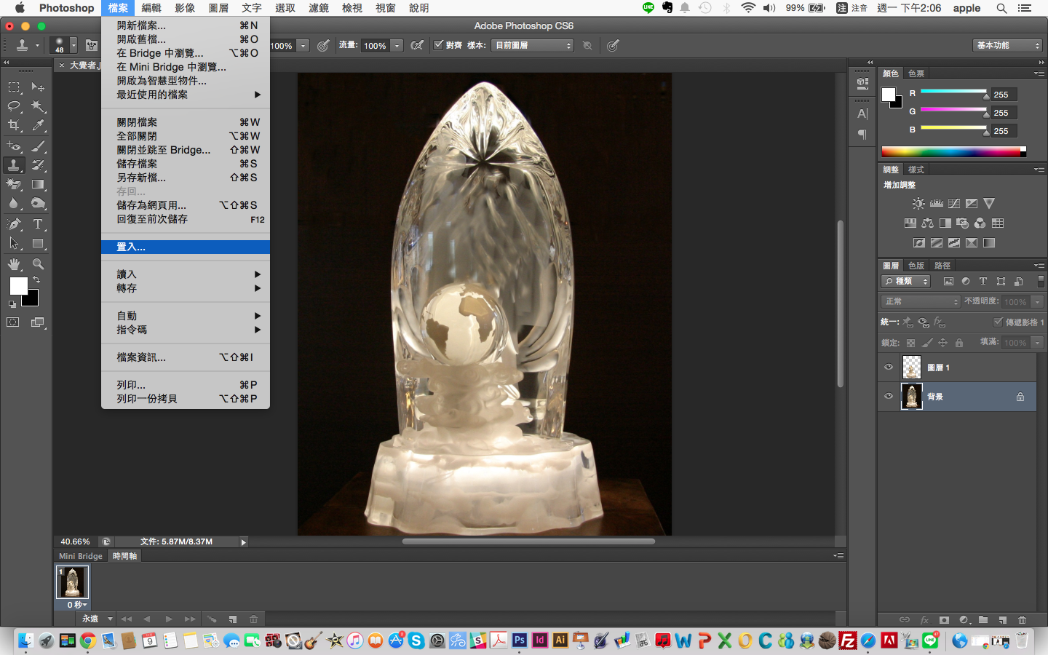1048x655 pixels.
Task: Select the Zoom magnifier tool
Action: [38, 264]
